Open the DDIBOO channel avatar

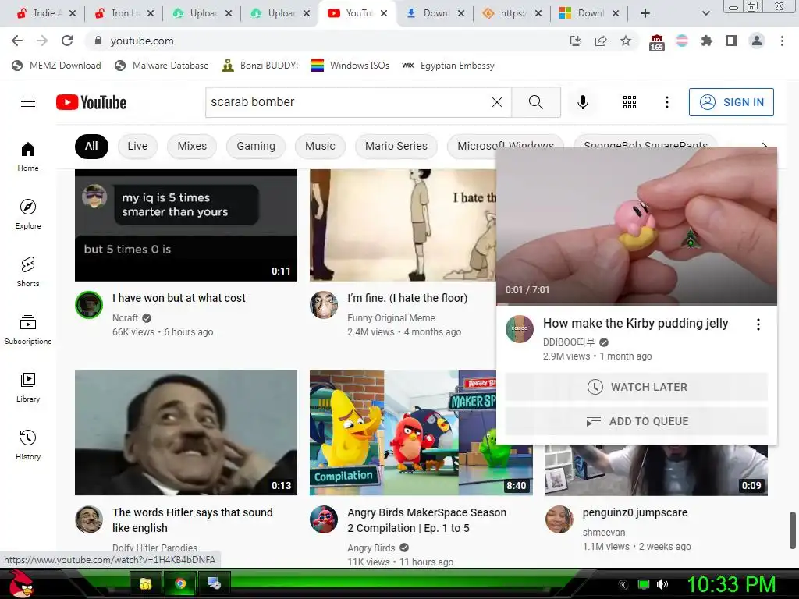point(519,329)
